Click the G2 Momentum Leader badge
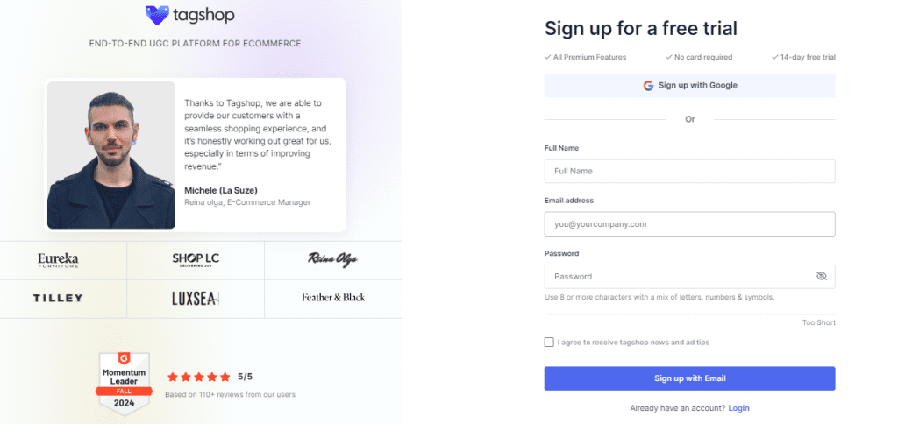 [124, 382]
